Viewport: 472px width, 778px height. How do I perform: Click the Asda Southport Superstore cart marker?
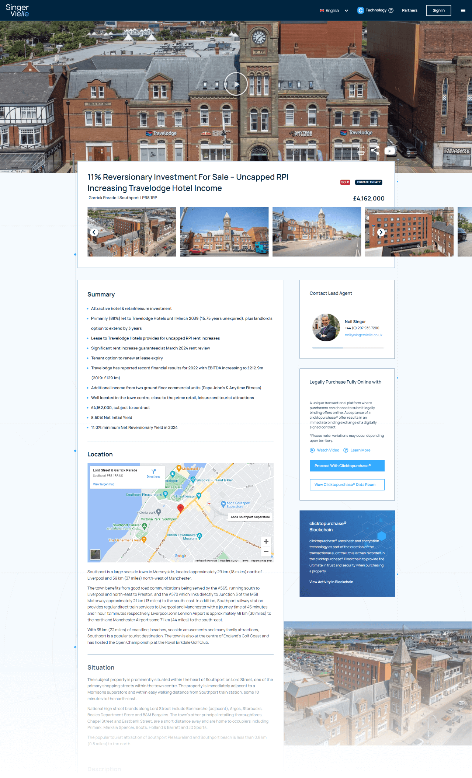coord(223,504)
